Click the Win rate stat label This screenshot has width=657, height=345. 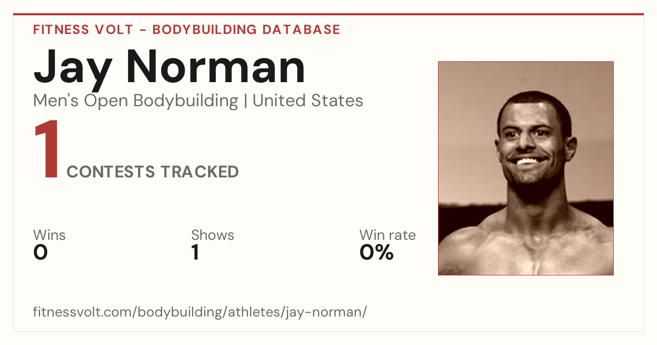click(x=387, y=235)
